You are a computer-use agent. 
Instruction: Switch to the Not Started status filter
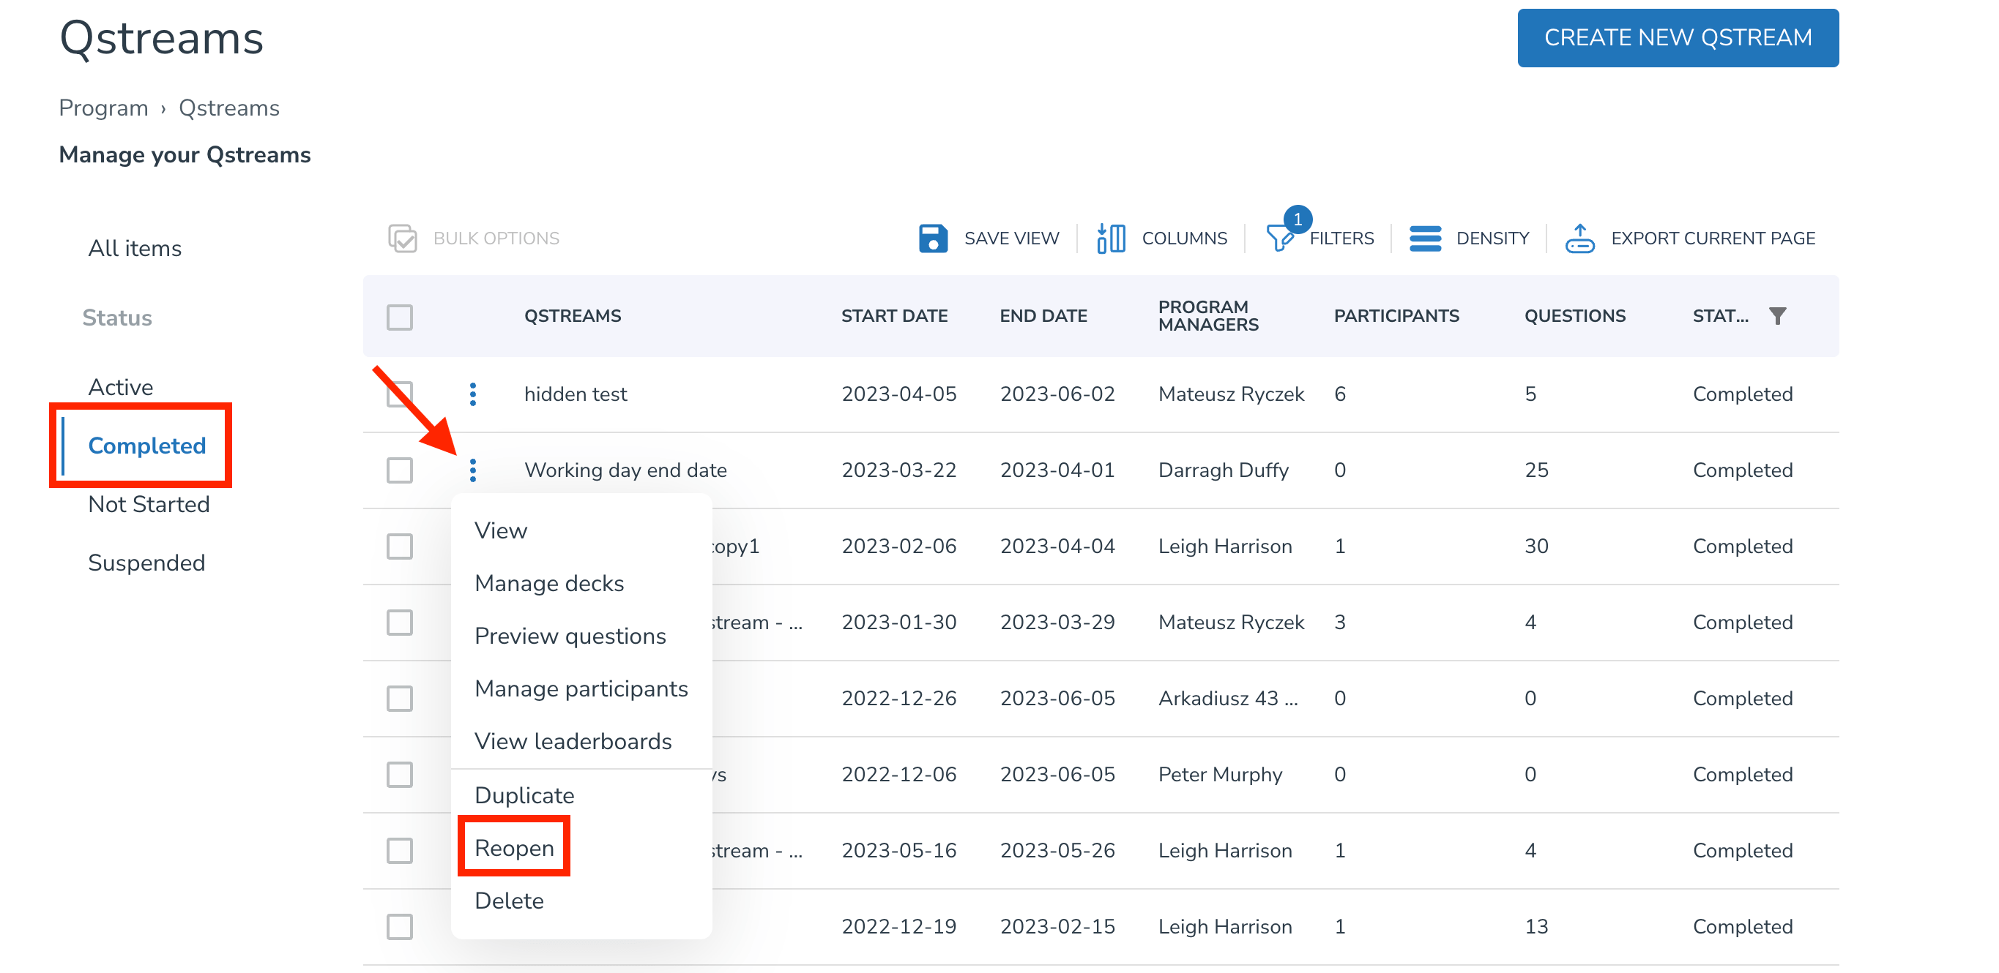click(148, 504)
